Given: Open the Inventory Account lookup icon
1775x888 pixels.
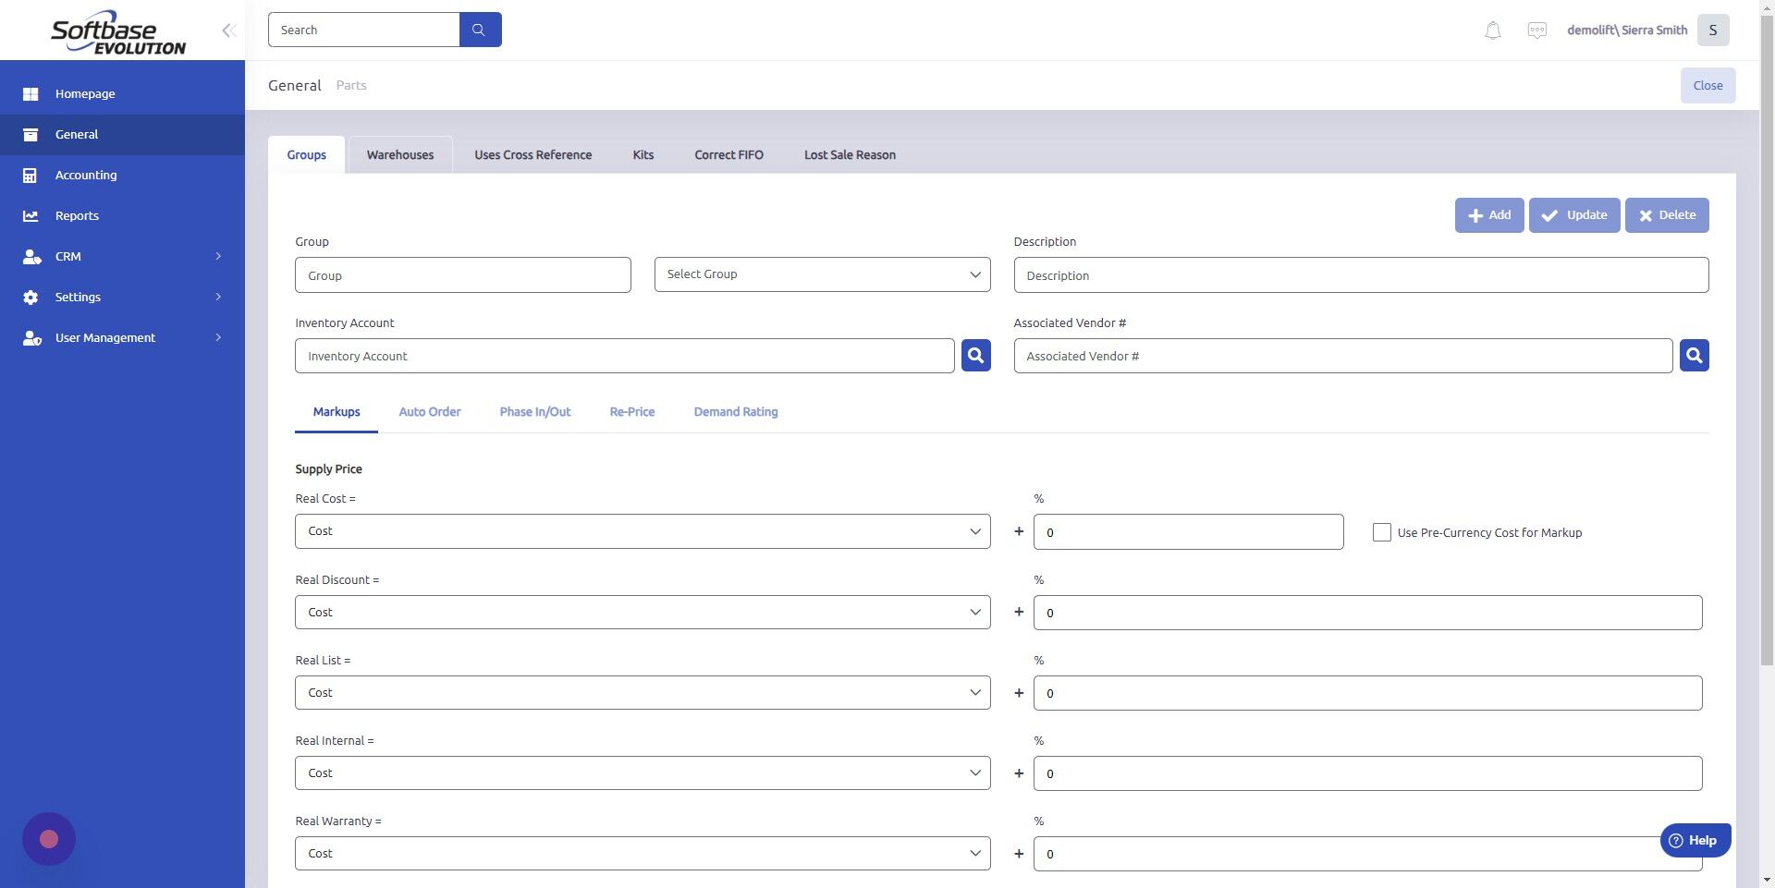Looking at the screenshot, I should click(974, 355).
